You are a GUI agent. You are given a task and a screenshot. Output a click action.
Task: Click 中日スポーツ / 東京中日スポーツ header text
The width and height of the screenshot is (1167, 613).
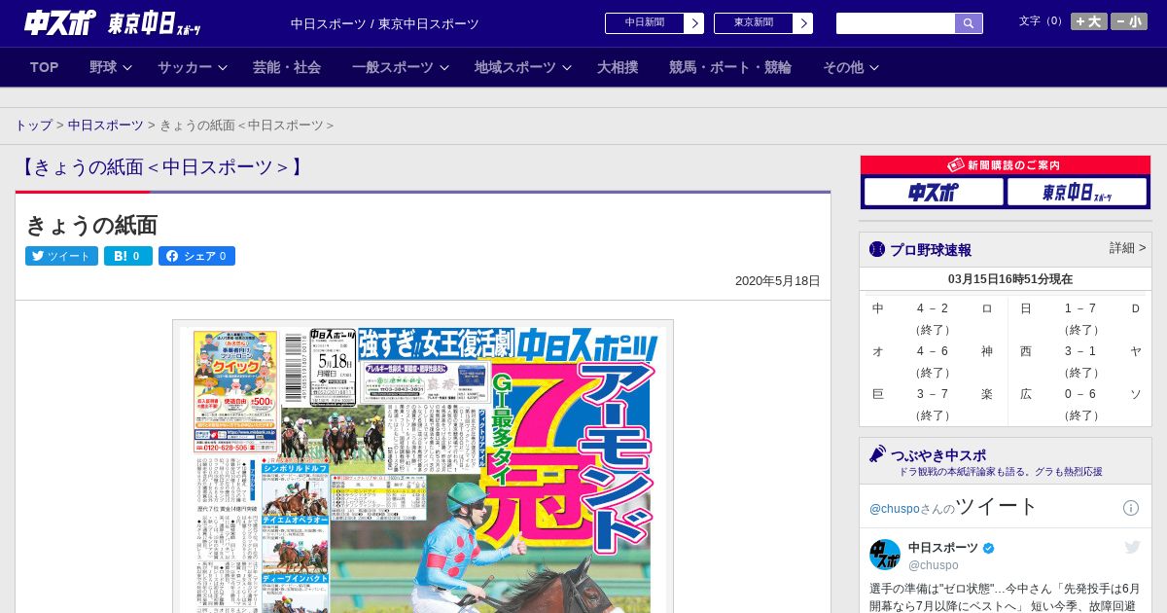pos(385,23)
